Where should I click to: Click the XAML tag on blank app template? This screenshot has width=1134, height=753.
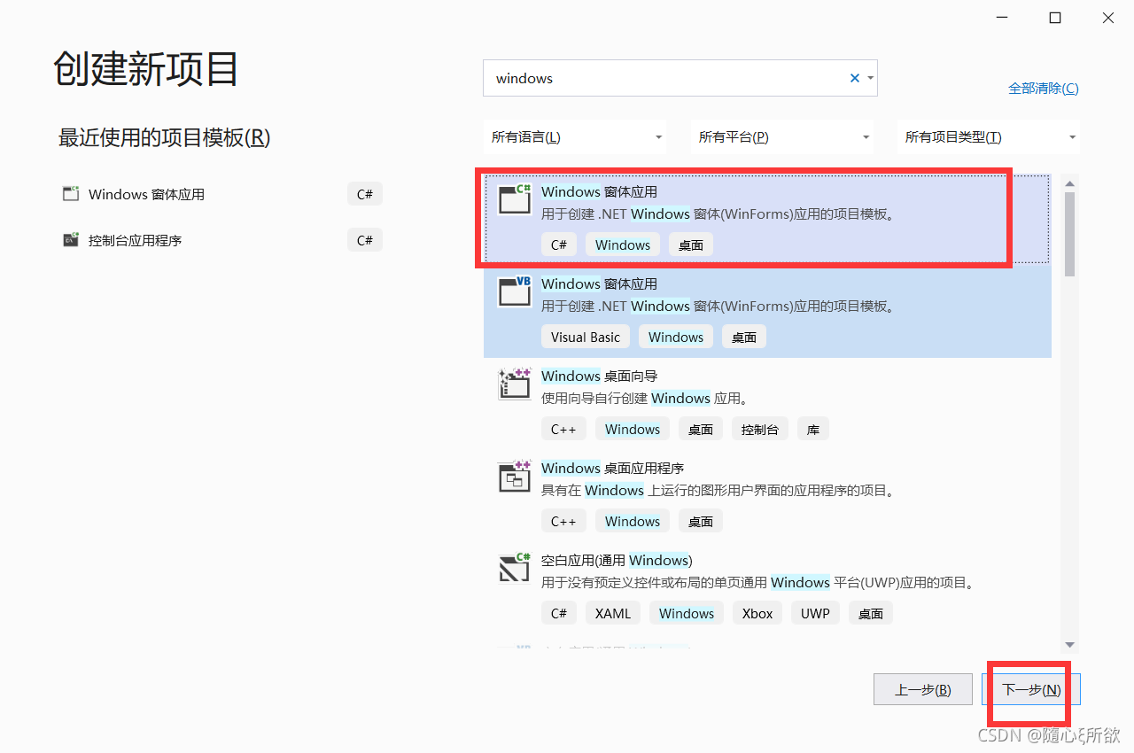pyautogui.click(x=613, y=613)
